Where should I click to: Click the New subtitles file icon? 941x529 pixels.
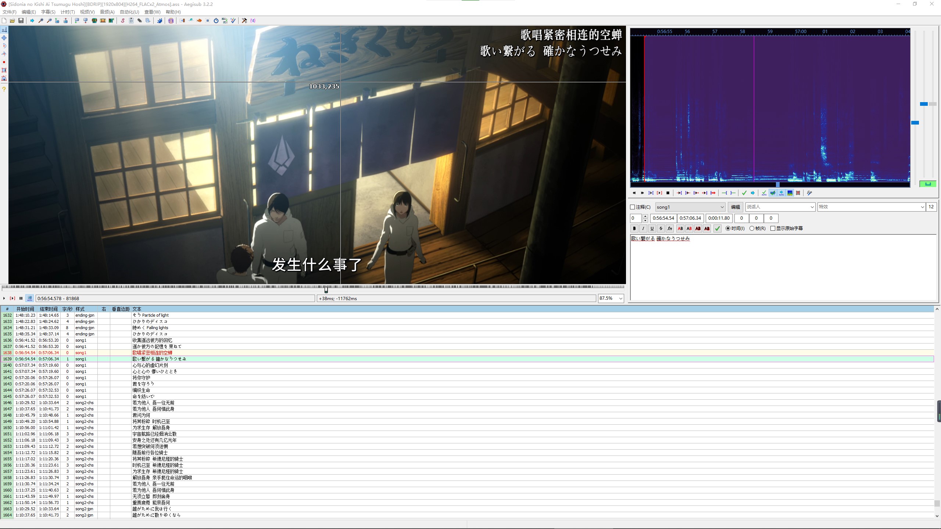point(4,21)
